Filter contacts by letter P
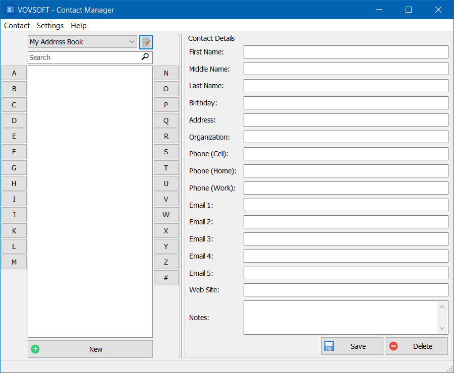The image size is (454, 373). (166, 105)
